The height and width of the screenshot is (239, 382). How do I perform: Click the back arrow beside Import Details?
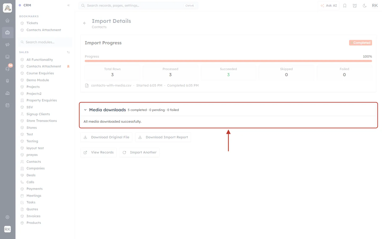pyautogui.click(x=85, y=23)
